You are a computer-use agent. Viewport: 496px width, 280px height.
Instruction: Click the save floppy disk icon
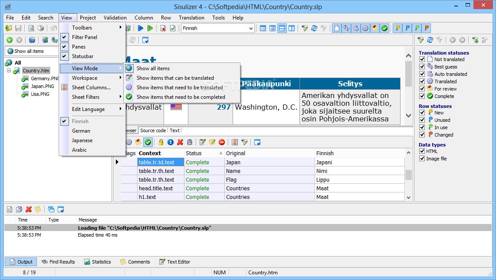pos(18,28)
